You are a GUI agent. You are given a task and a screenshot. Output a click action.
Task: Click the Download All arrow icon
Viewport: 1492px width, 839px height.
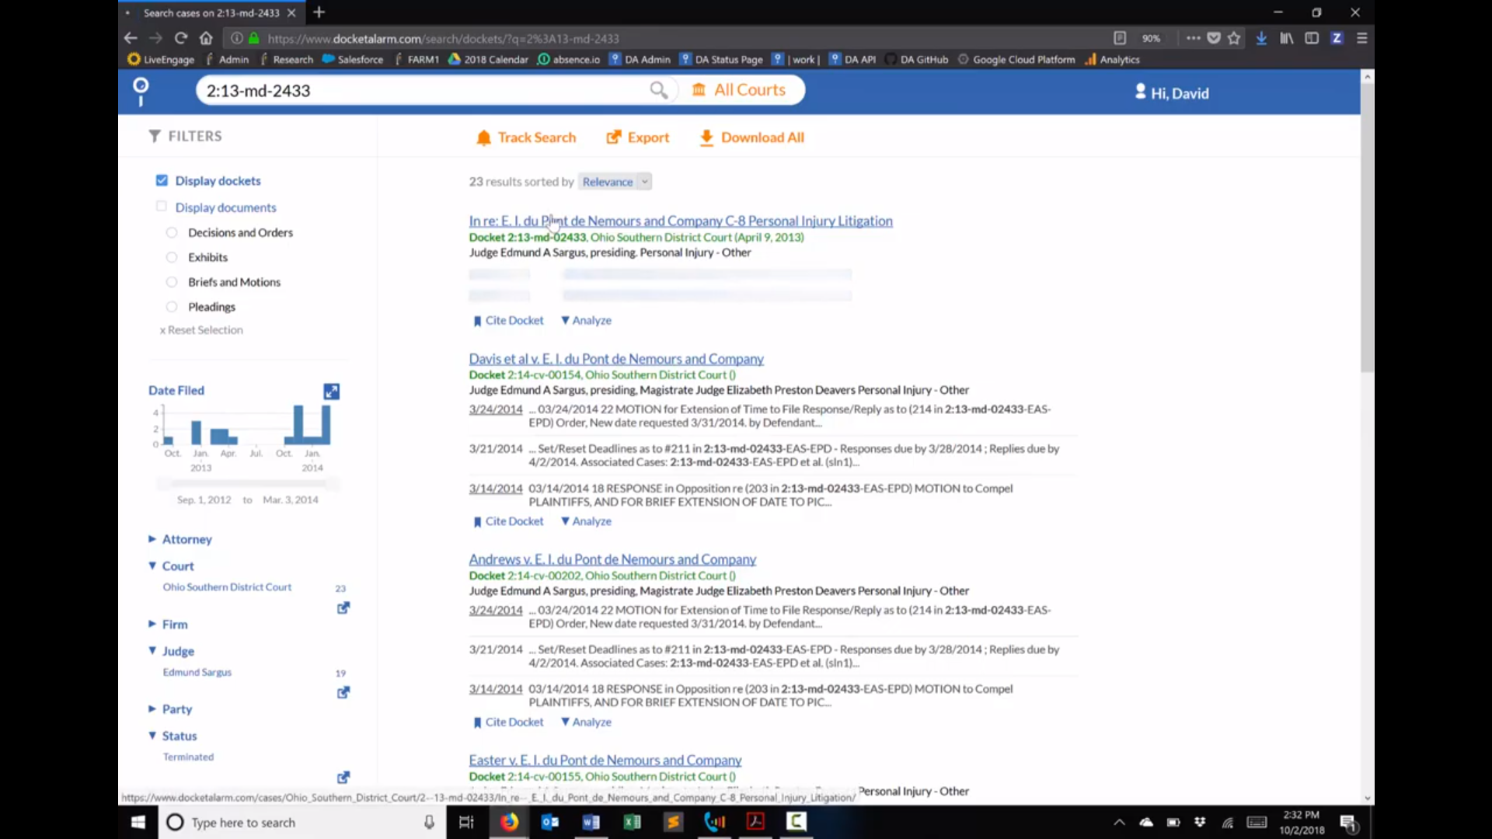coord(706,138)
